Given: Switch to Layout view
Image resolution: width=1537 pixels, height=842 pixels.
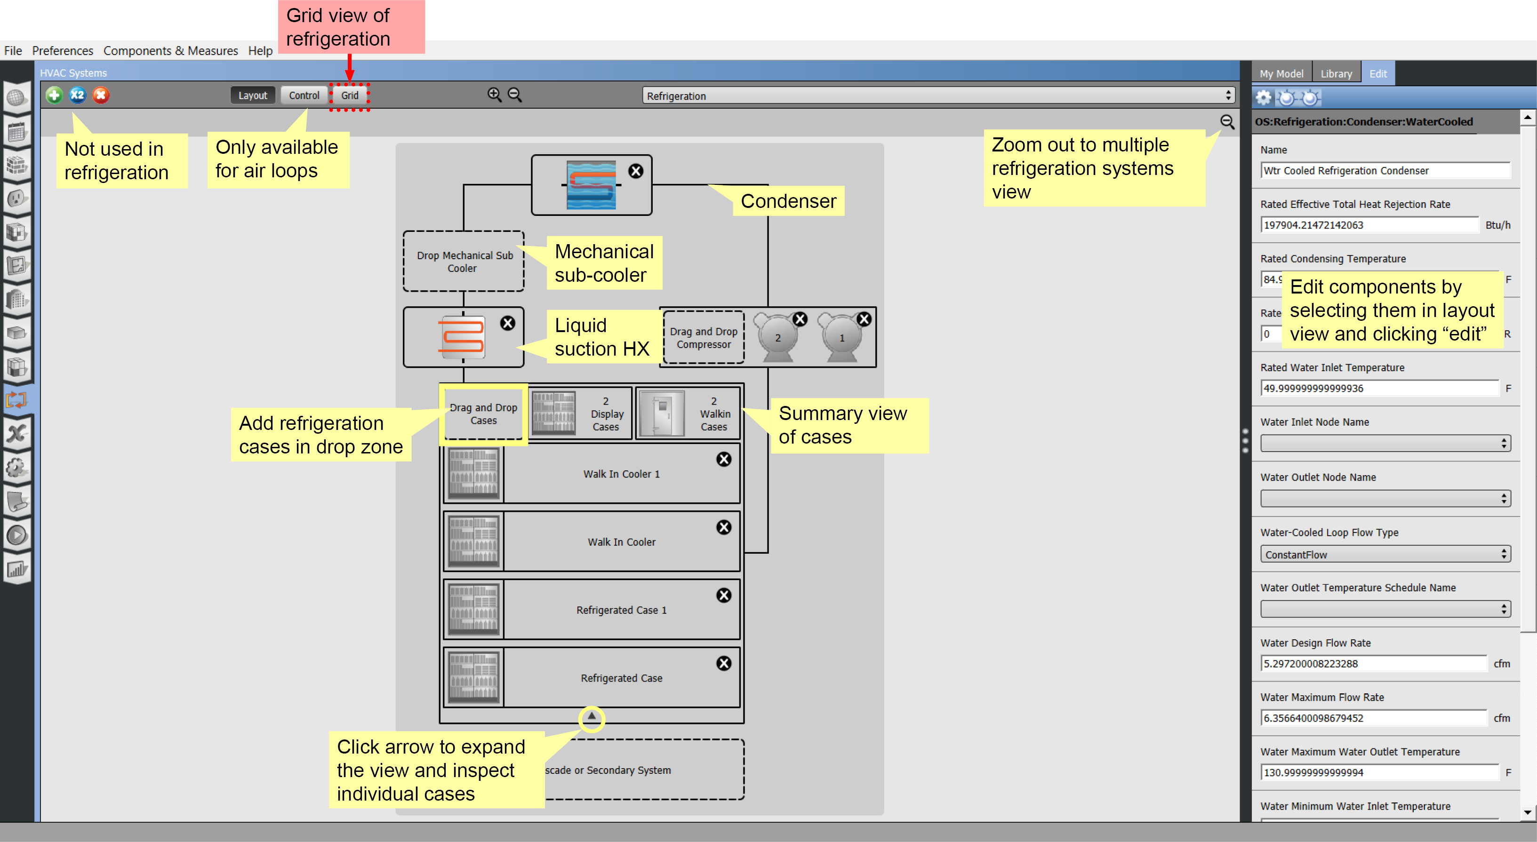Looking at the screenshot, I should coord(252,95).
